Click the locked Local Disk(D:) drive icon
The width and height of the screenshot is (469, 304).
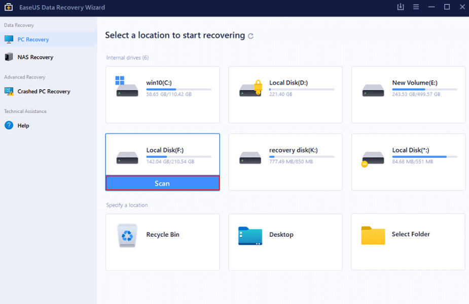point(250,88)
